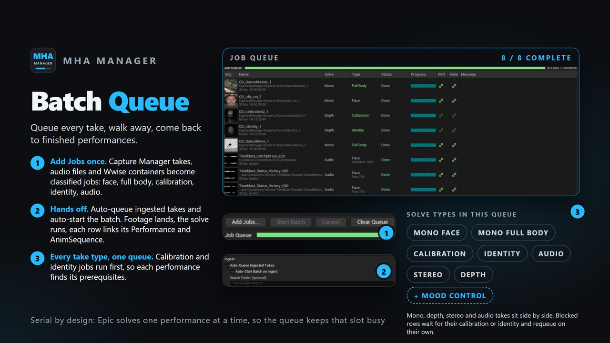Uncheck Auto-Queue Ingested Takes checkbox

click(227, 265)
